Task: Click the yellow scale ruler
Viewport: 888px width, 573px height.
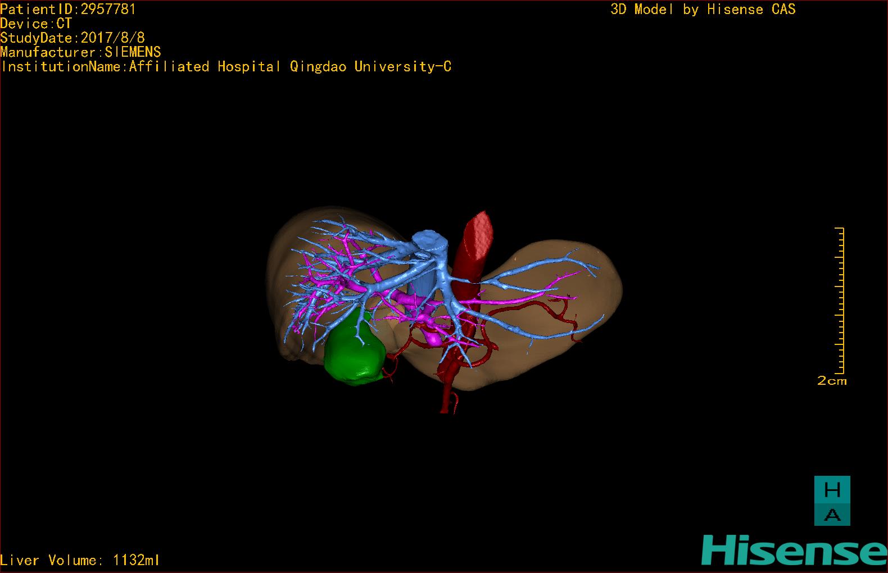Action: click(840, 301)
